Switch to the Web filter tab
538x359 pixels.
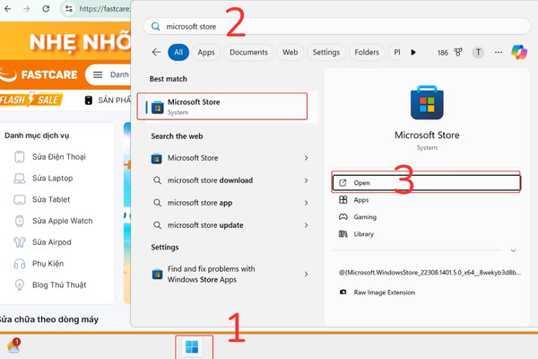pos(290,52)
